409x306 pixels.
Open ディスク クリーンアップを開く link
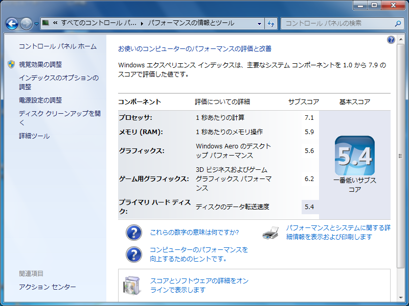(60, 118)
